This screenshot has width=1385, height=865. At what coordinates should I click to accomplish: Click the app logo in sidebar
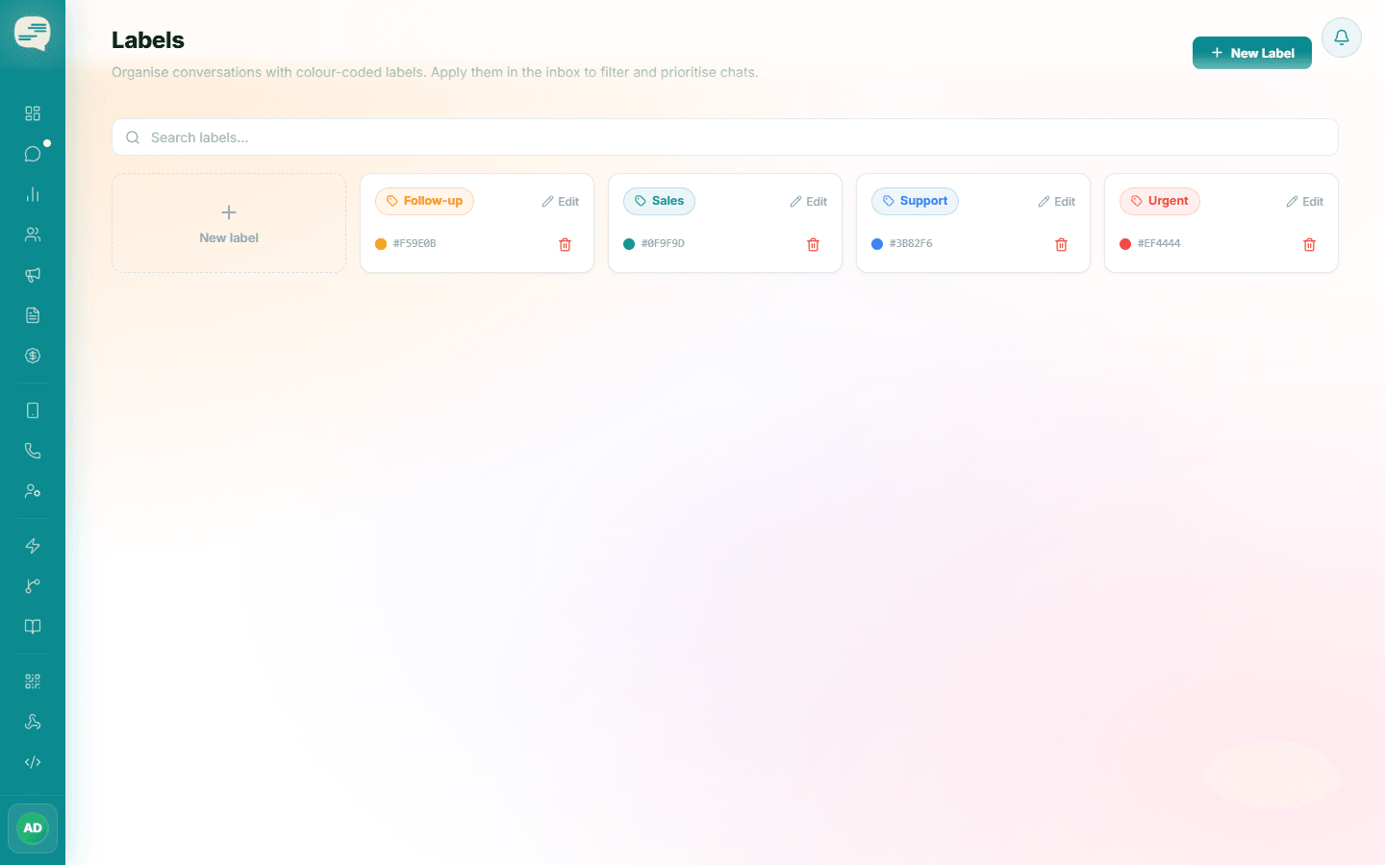tap(33, 34)
